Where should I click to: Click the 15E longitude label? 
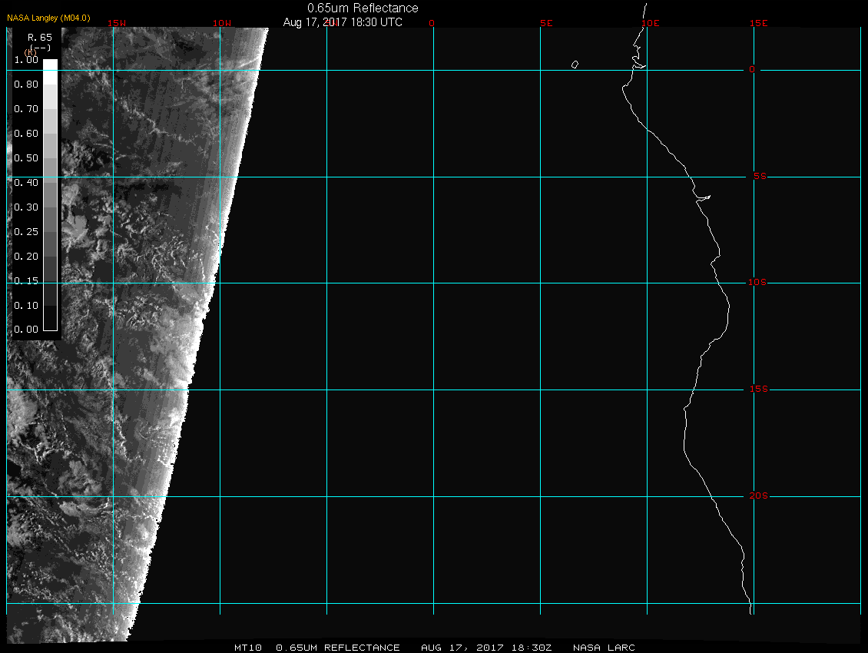[x=759, y=23]
